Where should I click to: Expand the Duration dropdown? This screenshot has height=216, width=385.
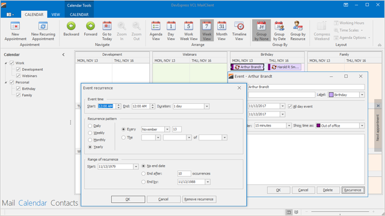coord(207,106)
